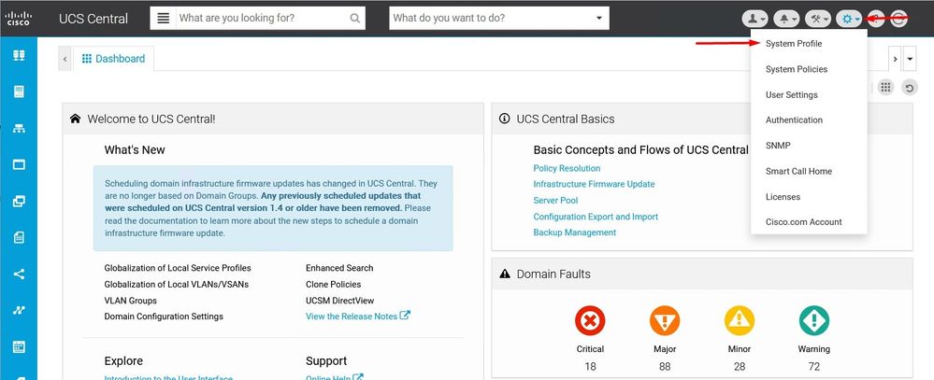934x380 pixels.
Task: Expand the 'What do you want to do?' dropdown
Action: tap(598, 19)
